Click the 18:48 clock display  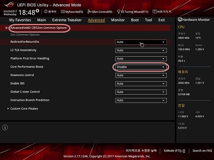point(27,12)
